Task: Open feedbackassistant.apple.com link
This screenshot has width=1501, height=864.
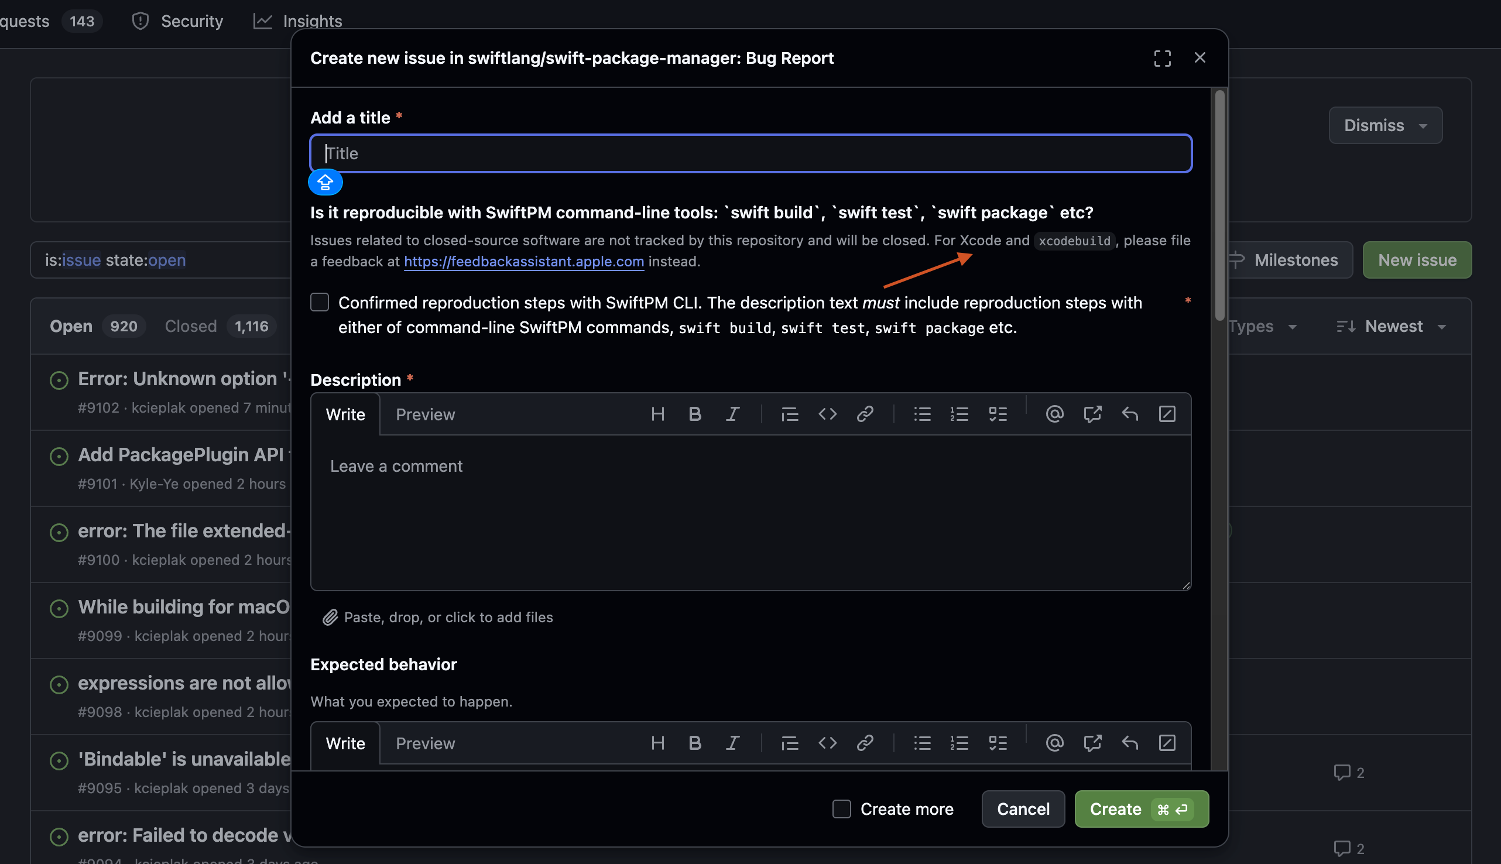Action: click(x=523, y=262)
